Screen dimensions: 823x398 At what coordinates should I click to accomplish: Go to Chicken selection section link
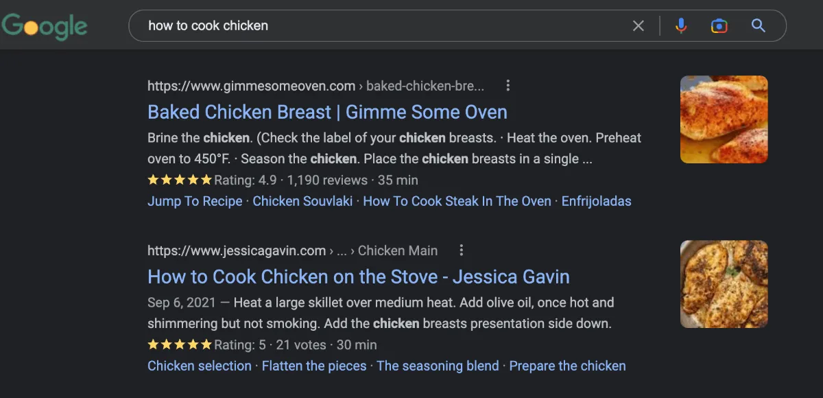coord(200,366)
